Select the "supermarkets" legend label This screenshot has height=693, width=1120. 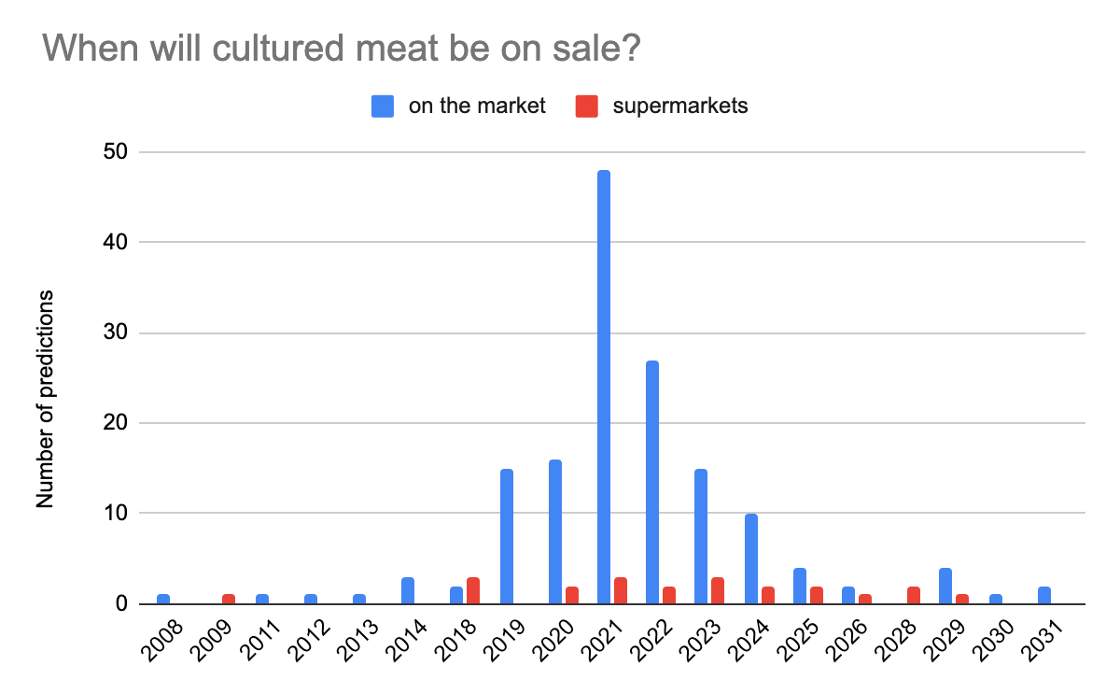[x=679, y=106]
